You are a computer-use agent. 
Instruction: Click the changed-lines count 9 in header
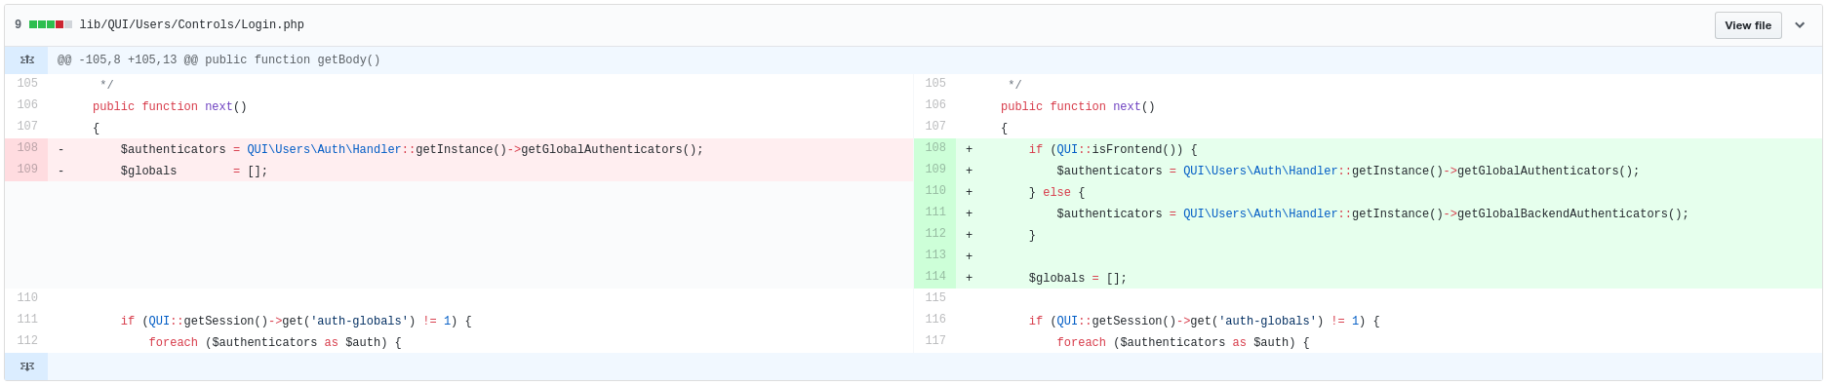[x=18, y=24]
